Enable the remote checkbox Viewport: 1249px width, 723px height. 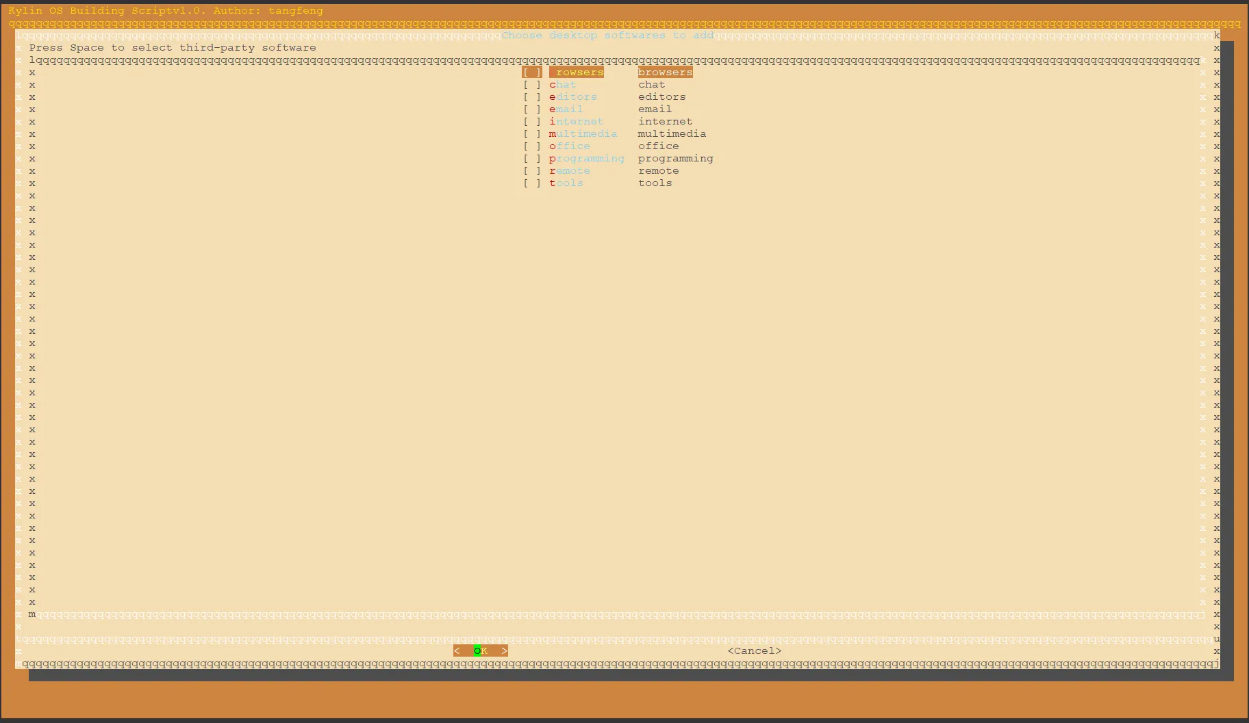coord(532,171)
